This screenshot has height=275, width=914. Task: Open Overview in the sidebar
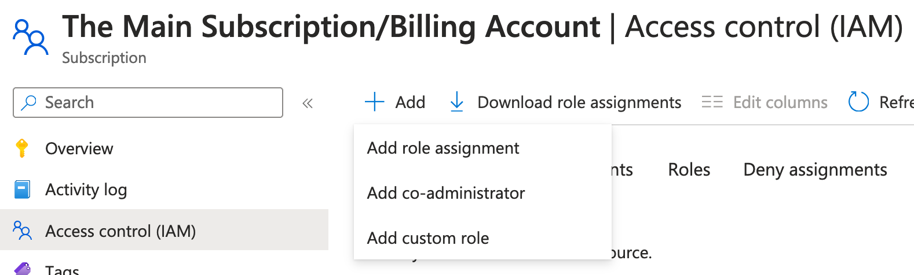tap(79, 148)
